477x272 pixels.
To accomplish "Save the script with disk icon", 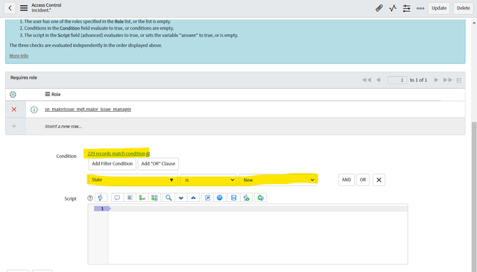I will click(233, 197).
